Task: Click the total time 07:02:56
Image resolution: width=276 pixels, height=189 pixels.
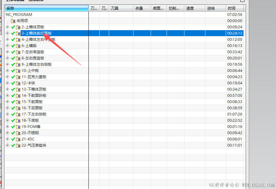Action: (235, 15)
